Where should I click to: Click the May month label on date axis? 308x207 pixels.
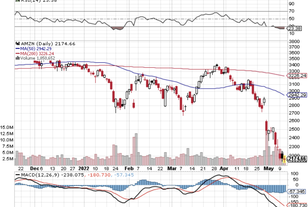pyautogui.click(x=268, y=168)
